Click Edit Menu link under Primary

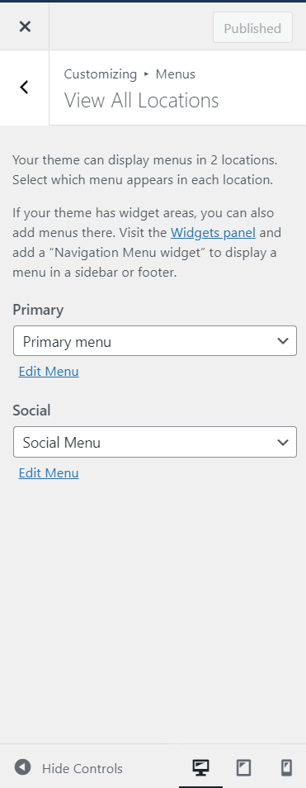tap(49, 372)
